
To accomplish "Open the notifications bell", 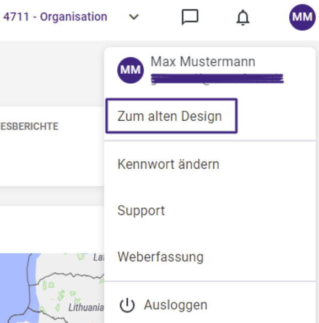I will [x=243, y=18].
